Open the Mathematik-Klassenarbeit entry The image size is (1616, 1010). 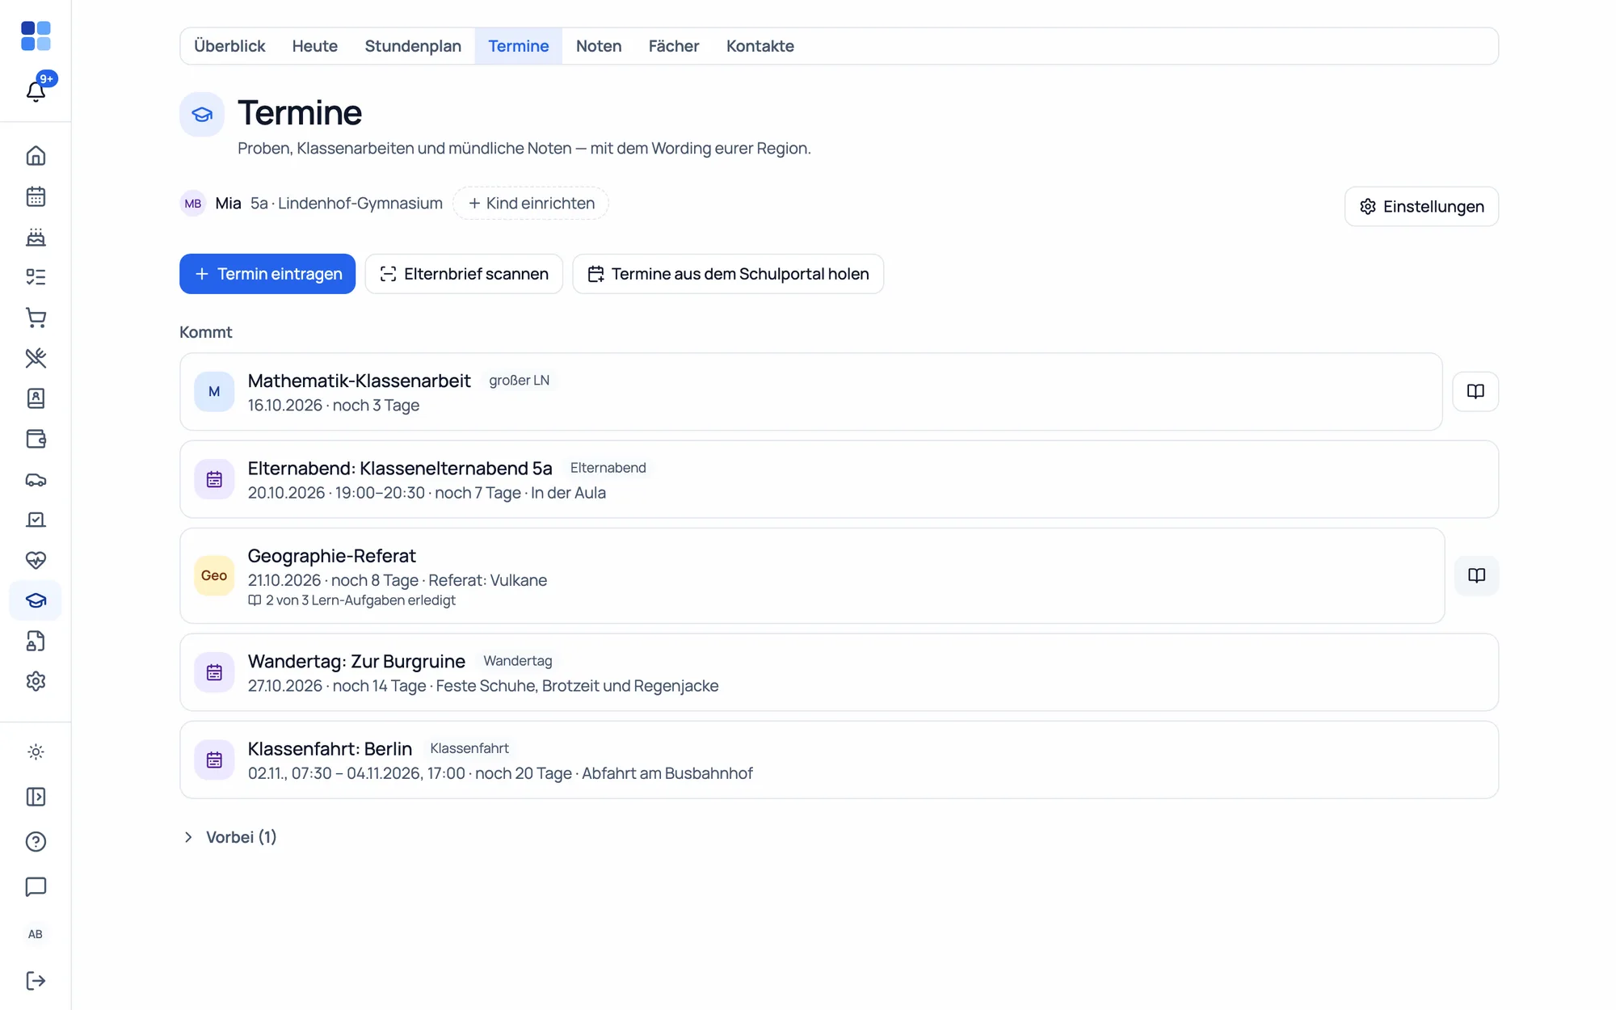point(810,392)
